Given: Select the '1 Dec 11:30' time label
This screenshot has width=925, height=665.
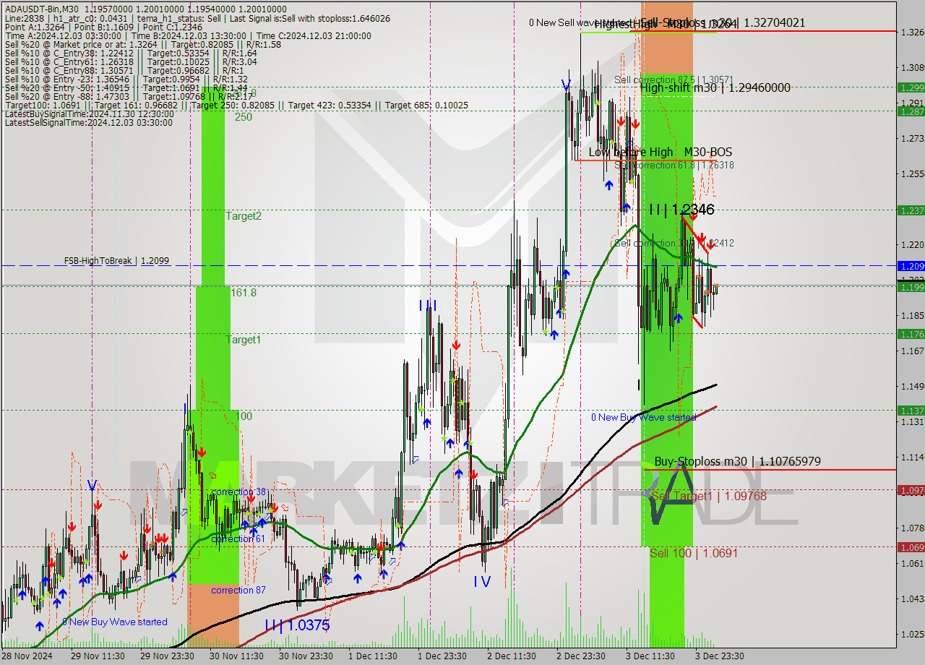Looking at the screenshot, I should click(372, 656).
